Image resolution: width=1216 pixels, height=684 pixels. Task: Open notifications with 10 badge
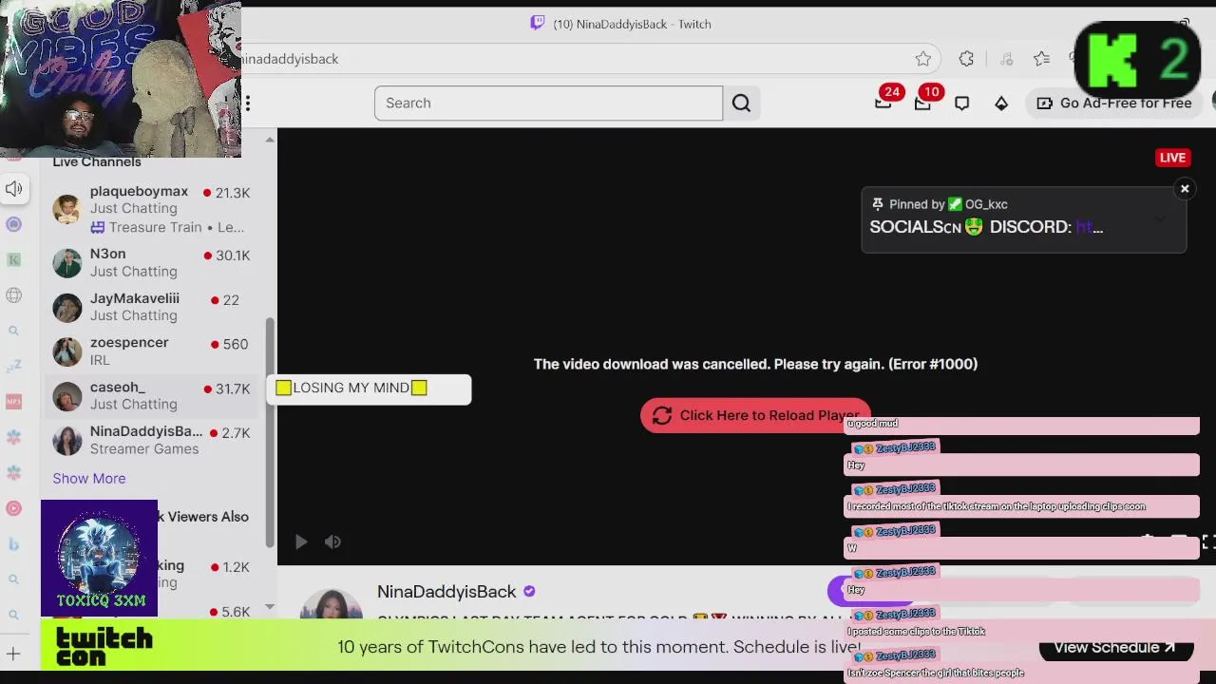pyautogui.click(x=922, y=103)
